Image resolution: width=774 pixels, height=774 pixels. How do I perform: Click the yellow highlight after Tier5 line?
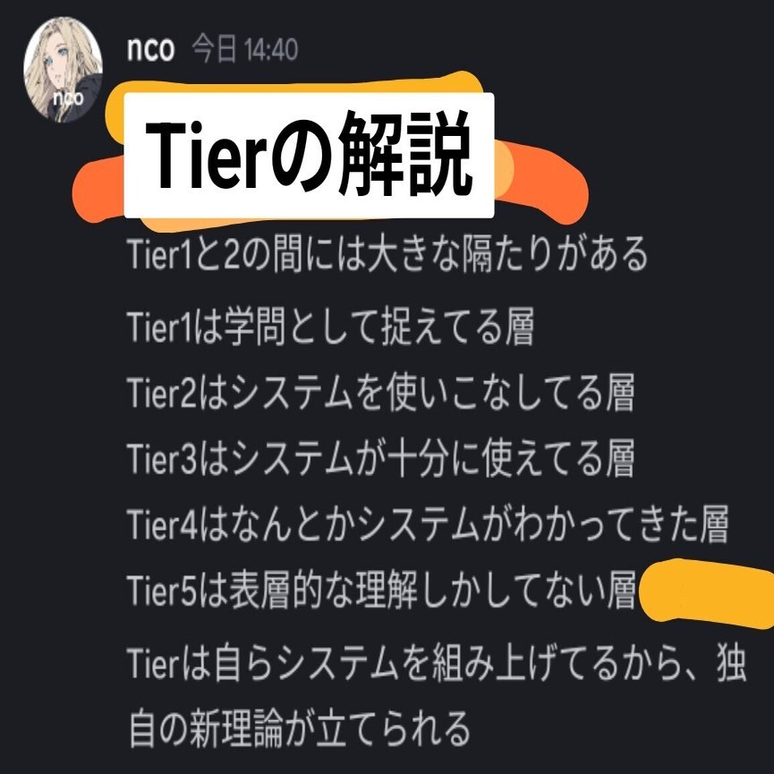coord(707,594)
